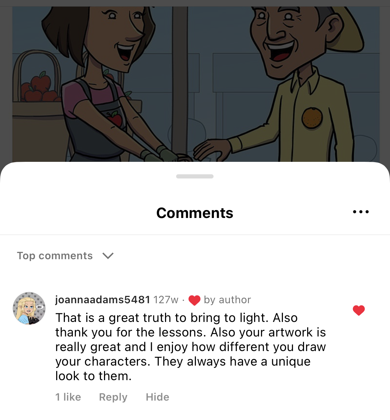The width and height of the screenshot is (390, 420).
Task: Click the joannaadams5481 username
Action: [103, 299]
